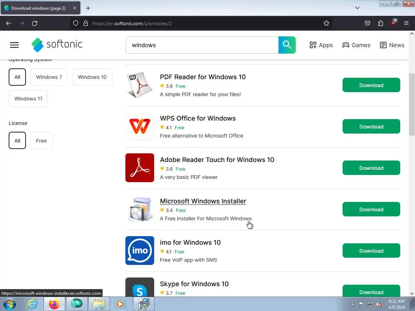Reload the current page
Image resolution: width=415 pixels, height=311 pixels.
[x=35, y=23]
